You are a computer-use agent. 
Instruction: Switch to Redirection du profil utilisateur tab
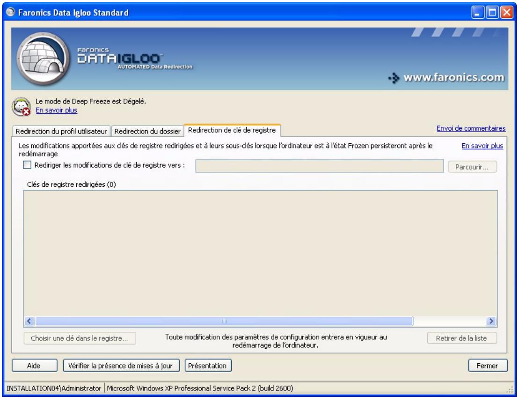[x=61, y=131]
